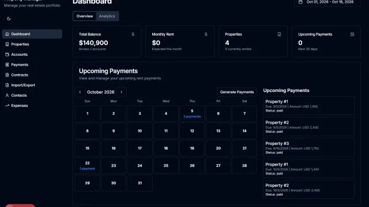Image resolution: width=369 pixels, height=207 pixels.
Task: Click the Contacts person icon in sidebar
Action: (7, 95)
